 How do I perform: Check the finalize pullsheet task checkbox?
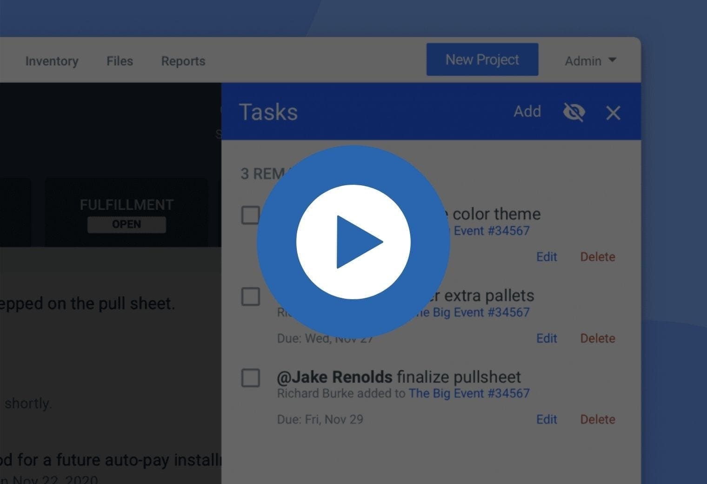[250, 378]
